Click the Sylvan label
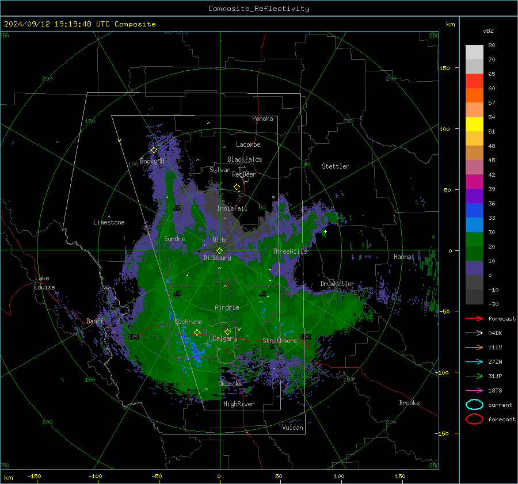 [220, 170]
